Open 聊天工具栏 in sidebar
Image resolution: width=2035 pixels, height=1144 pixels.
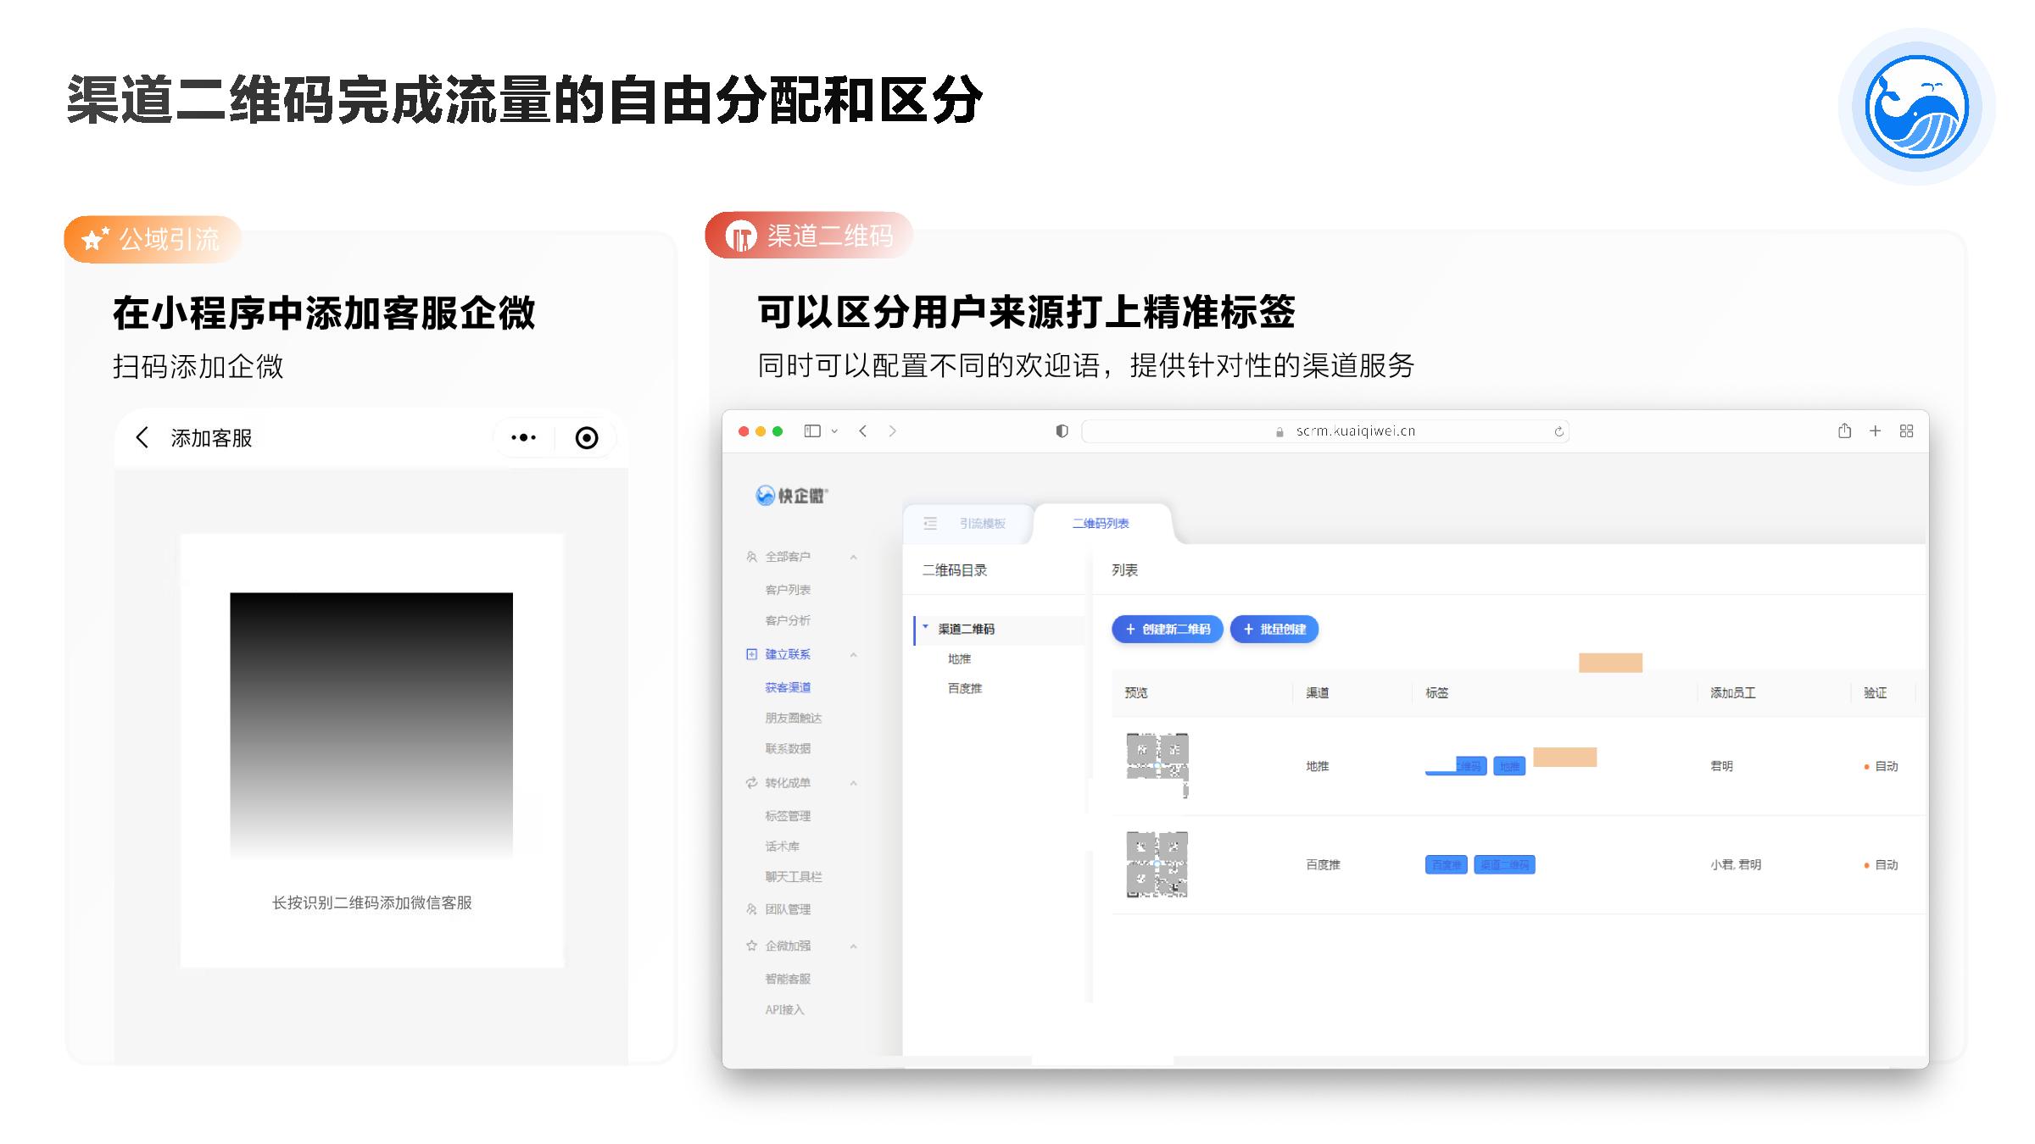(794, 877)
